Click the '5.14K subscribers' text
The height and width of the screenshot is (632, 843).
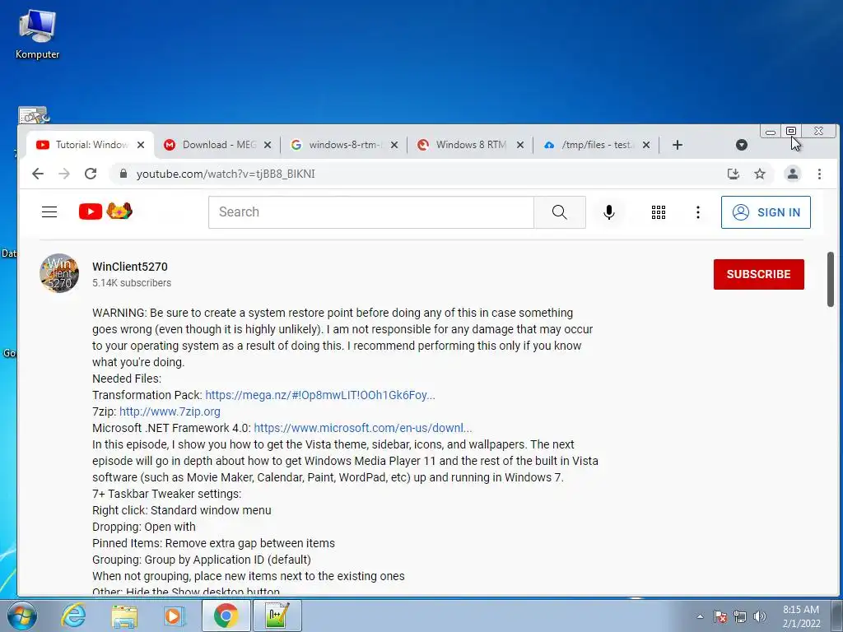(x=132, y=283)
